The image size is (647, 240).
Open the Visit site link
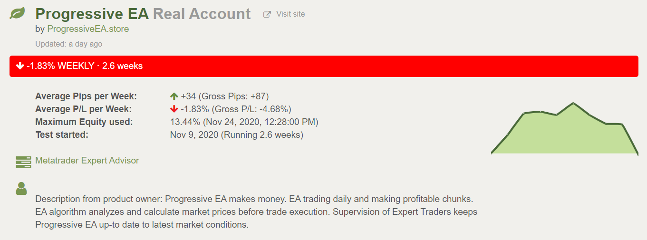290,14
